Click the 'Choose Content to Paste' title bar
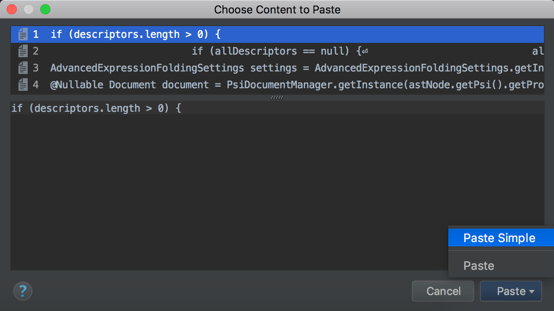The image size is (554, 311). tap(277, 9)
